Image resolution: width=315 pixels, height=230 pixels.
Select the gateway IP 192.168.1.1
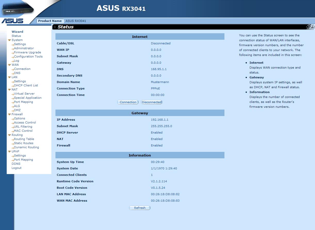tap(160, 120)
